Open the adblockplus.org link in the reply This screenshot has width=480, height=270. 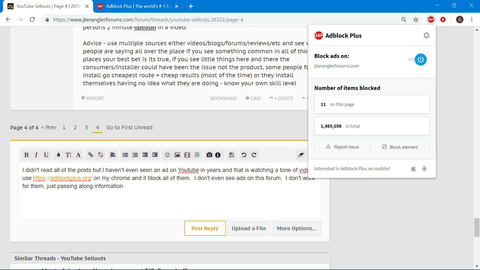63,178
